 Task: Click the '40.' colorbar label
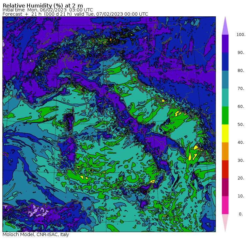241,142
